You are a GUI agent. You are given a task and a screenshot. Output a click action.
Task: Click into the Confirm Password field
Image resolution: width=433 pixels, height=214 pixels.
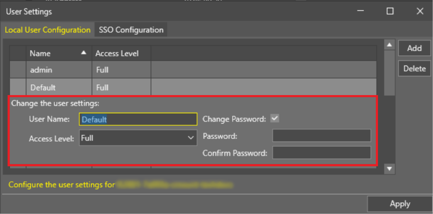(x=321, y=153)
